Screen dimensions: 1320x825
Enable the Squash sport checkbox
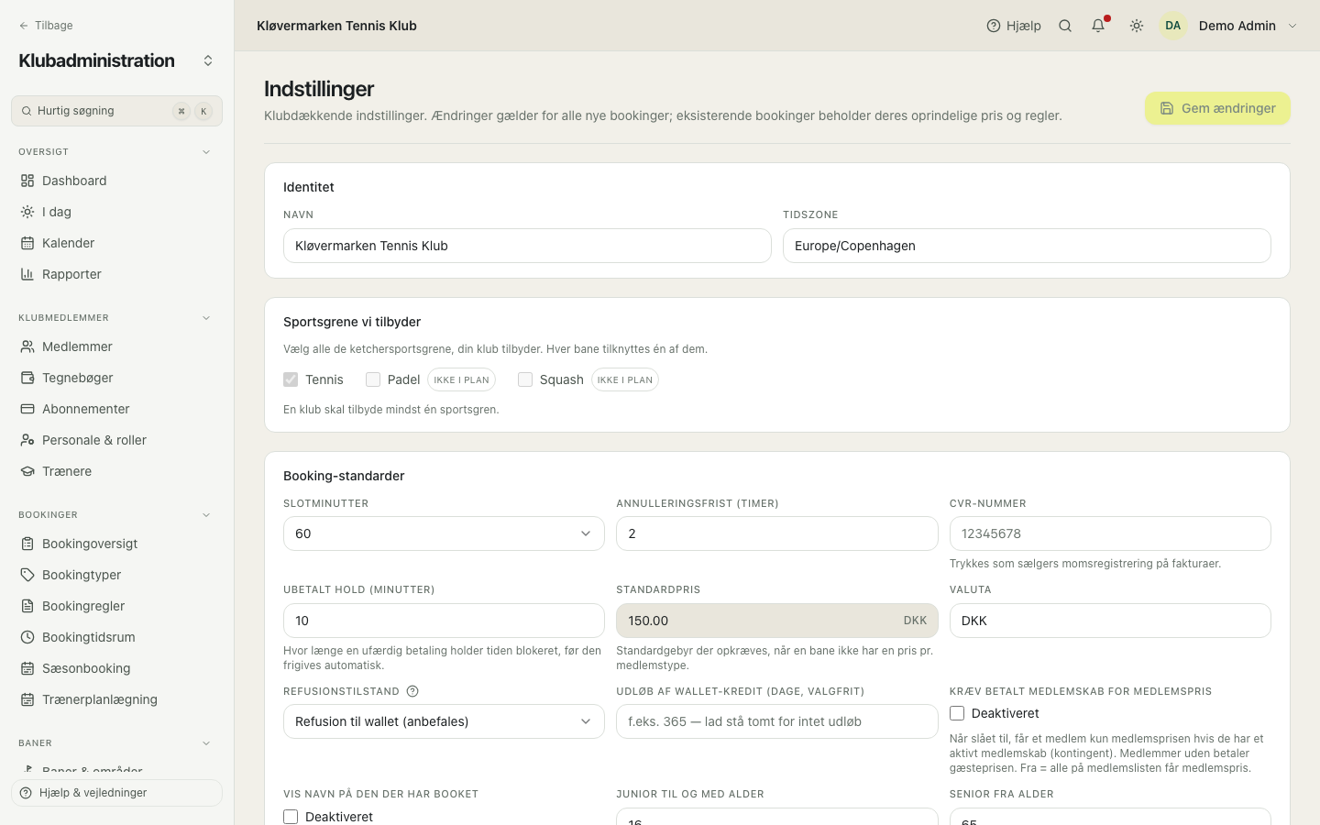click(525, 379)
